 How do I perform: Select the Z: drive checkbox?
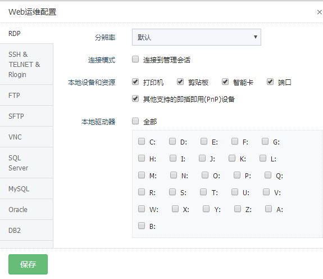[238, 209]
